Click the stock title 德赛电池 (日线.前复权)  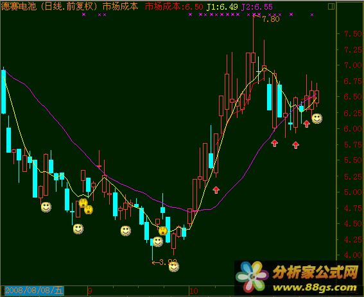pyautogui.click(x=49, y=6)
